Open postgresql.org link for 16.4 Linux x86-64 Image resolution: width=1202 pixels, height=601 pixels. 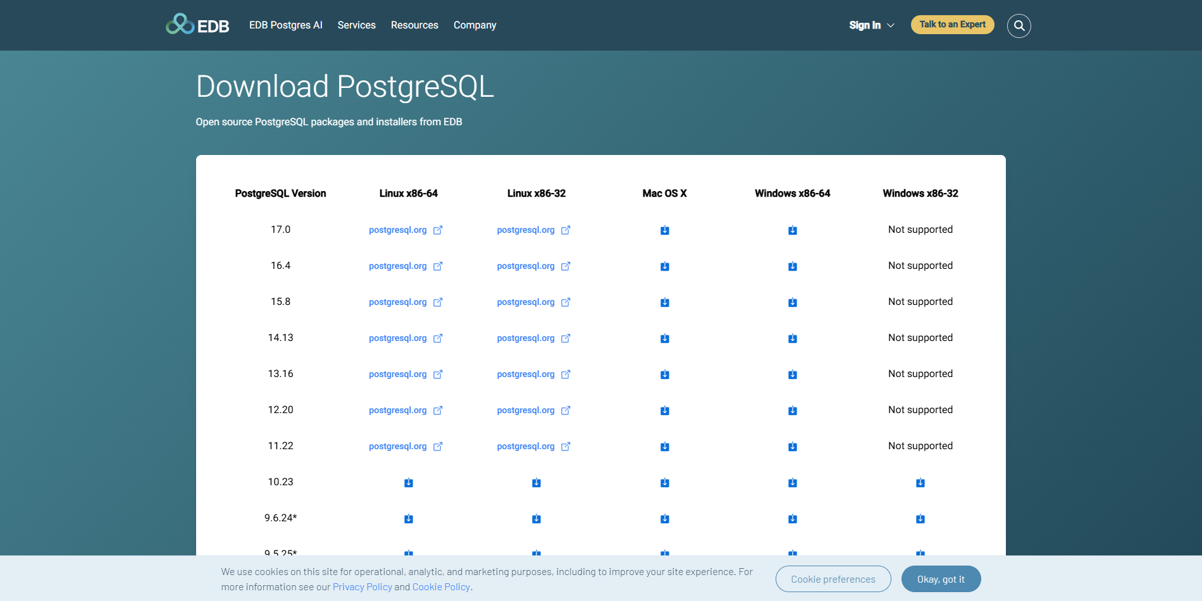[406, 266]
